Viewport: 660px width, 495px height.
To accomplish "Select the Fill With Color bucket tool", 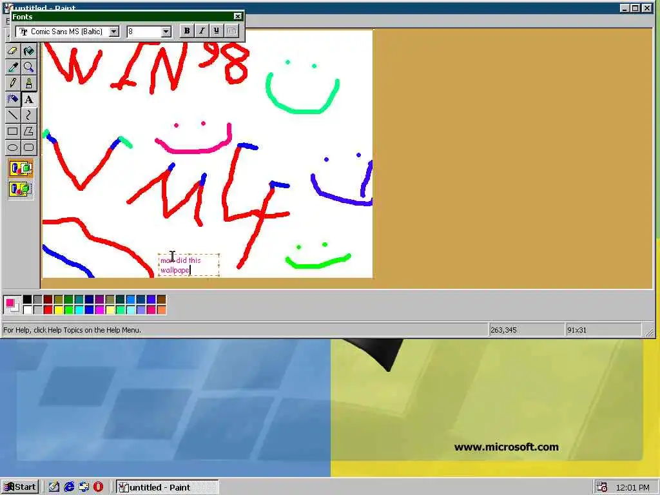I will coord(29,51).
